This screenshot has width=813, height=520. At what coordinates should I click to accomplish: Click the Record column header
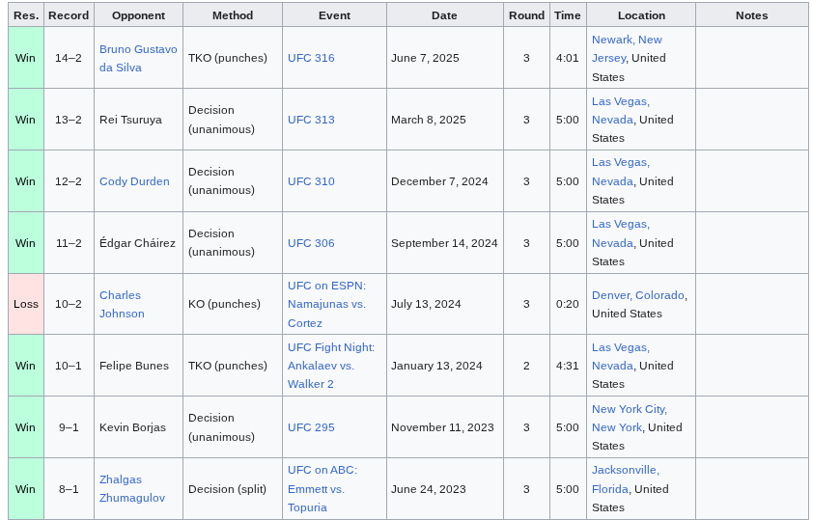(x=69, y=15)
